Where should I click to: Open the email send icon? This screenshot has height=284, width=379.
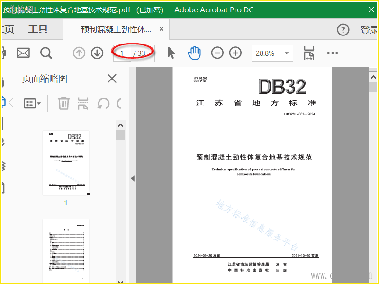coord(23,53)
